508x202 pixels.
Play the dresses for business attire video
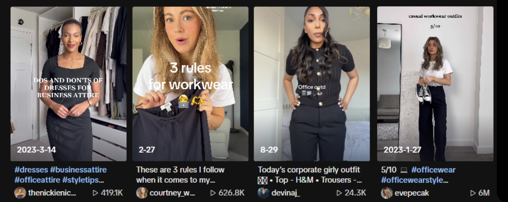(x=68, y=84)
